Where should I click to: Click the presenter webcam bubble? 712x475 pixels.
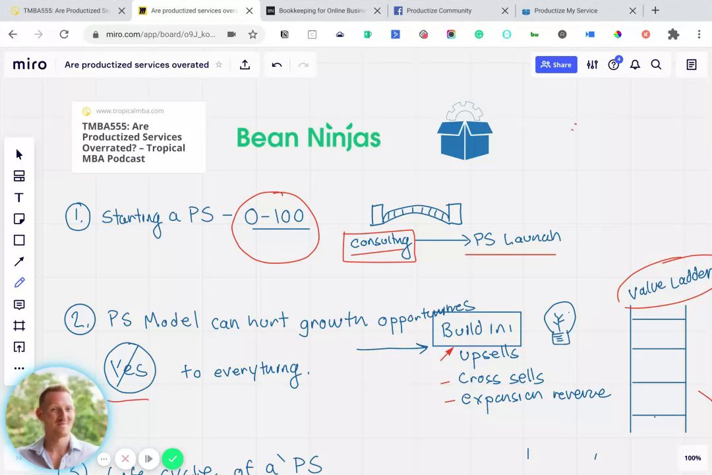pyautogui.click(x=57, y=419)
